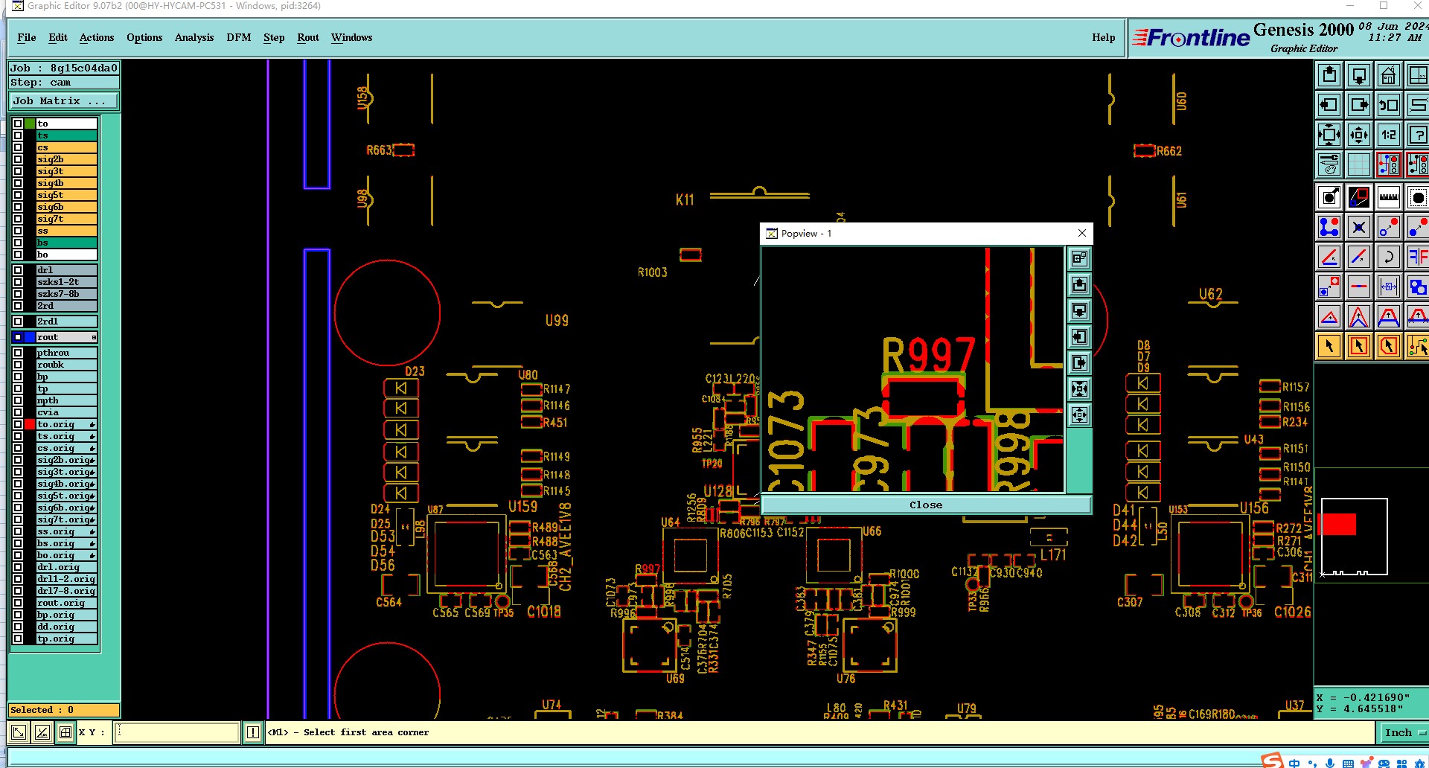This screenshot has width=1429, height=768.
Task: Click the rotate arrow edit icon
Action: click(x=1389, y=257)
